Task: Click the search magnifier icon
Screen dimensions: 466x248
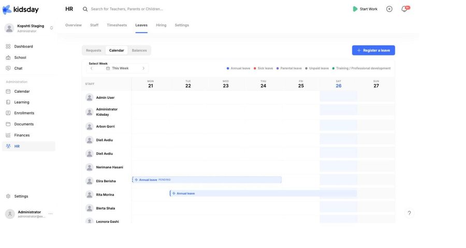Action: 85,9
